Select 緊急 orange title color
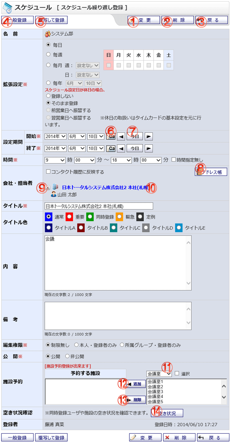The image size is (231, 443). (119, 217)
